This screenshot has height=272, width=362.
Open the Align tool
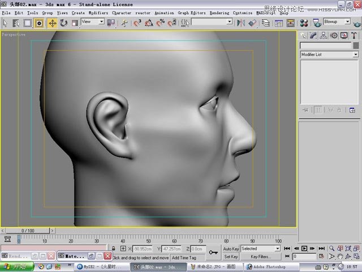[x=252, y=23]
